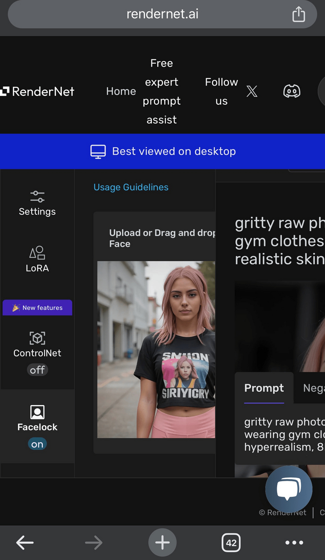
Task: Go to the Home menu item
Action: [x=121, y=92]
